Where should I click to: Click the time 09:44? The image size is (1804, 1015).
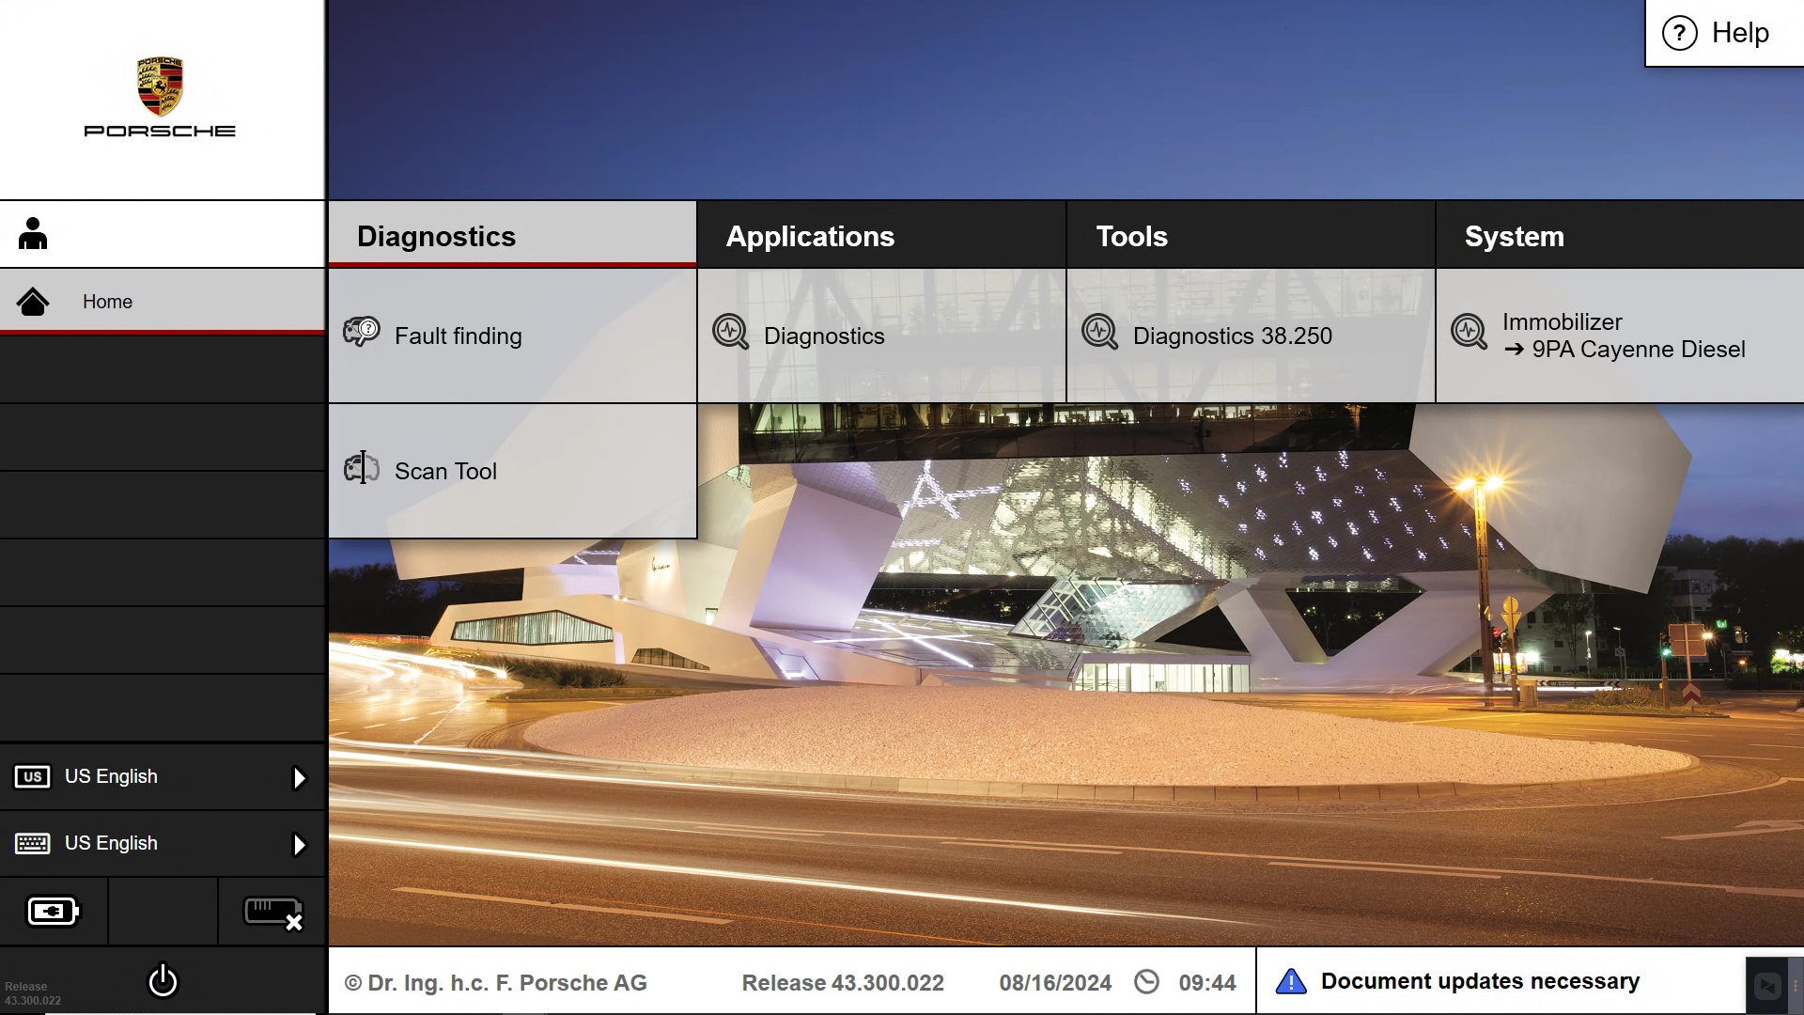(x=1207, y=983)
